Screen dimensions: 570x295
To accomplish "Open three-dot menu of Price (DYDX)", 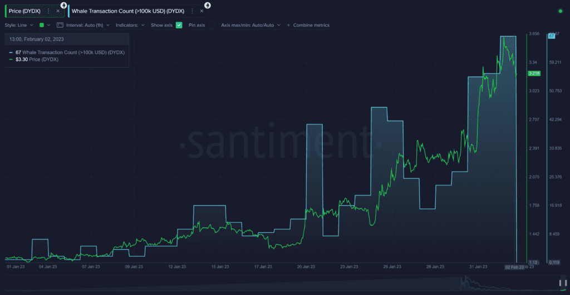I will point(48,11).
